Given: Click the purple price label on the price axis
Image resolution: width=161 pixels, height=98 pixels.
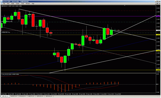Looking at the screenshot, I should tap(158, 16).
